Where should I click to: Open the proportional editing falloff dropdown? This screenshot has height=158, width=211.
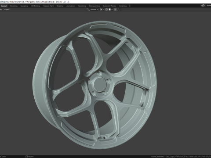point(119,10)
